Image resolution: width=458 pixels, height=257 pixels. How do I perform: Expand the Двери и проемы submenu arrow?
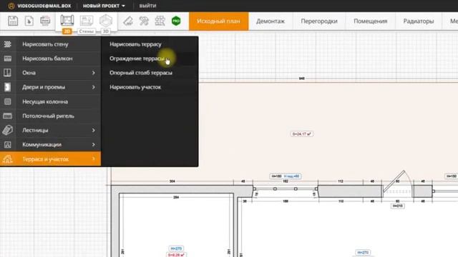[94, 87]
